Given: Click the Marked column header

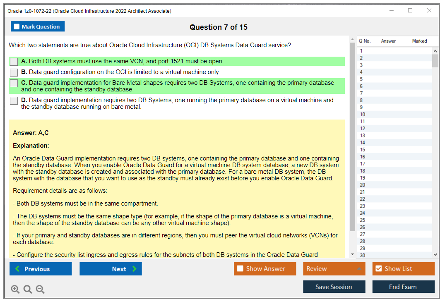Looking at the screenshot, I should point(419,41).
